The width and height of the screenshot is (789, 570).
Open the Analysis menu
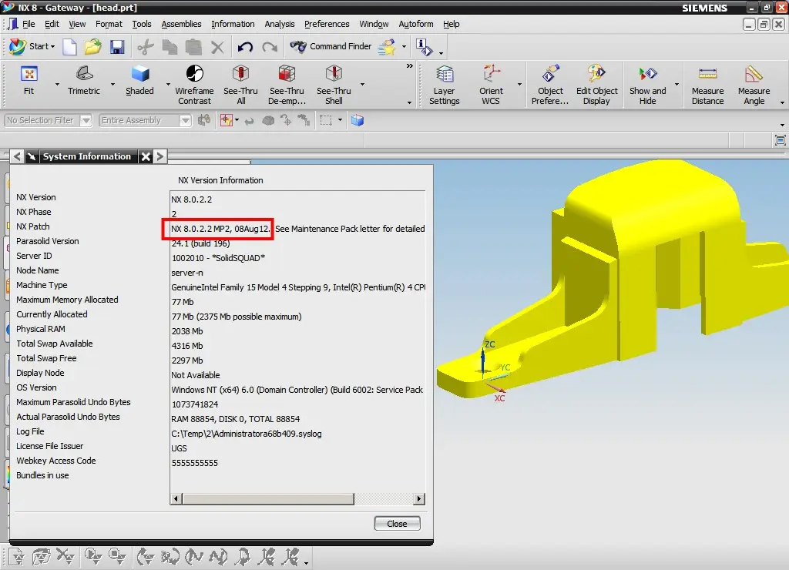click(280, 24)
